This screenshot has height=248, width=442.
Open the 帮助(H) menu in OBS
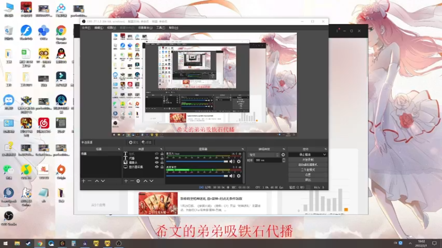pyautogui.click(x=173, y=28)
